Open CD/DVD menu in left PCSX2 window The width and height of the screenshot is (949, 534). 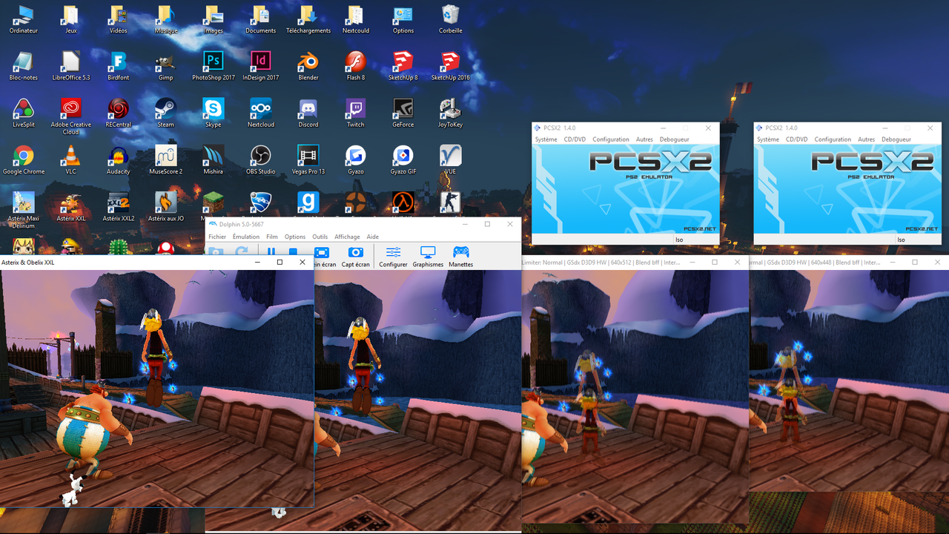(575, 139)
